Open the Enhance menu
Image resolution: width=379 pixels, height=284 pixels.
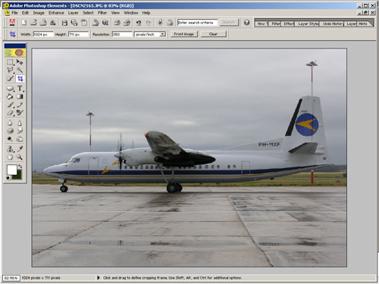point(56,13)
